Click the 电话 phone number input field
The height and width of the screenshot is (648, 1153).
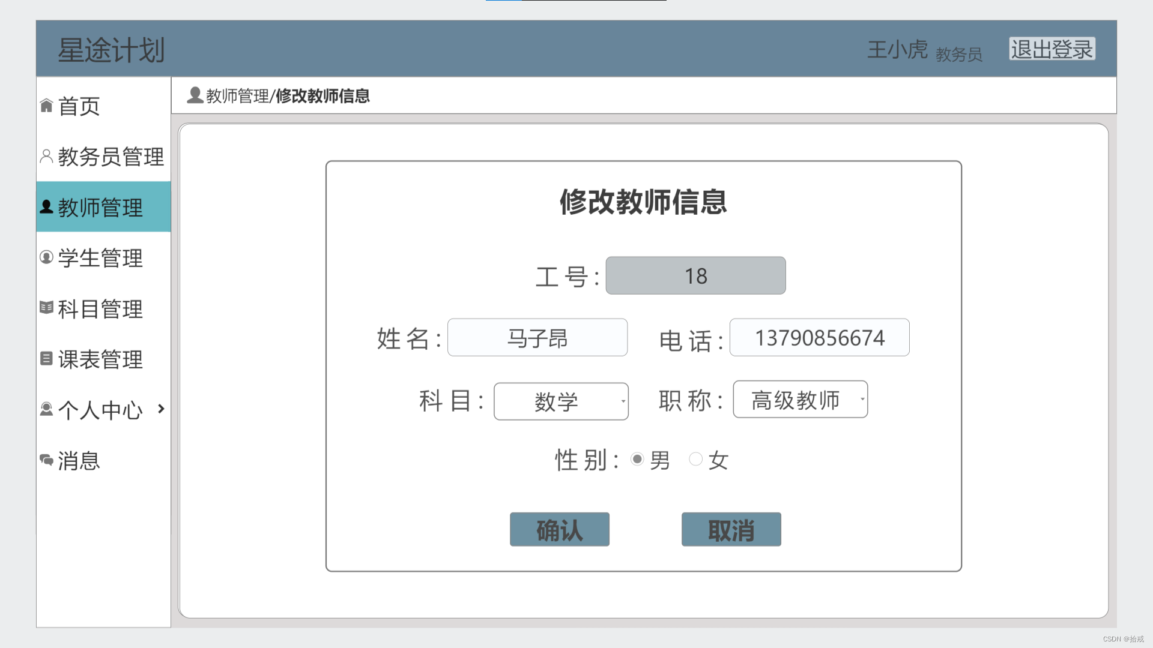[819, 338]
